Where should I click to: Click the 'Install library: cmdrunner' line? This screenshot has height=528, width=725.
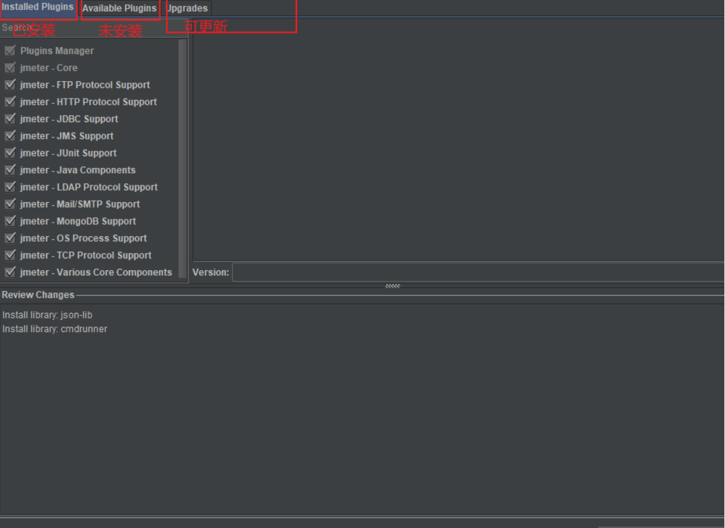coord(55,329)
